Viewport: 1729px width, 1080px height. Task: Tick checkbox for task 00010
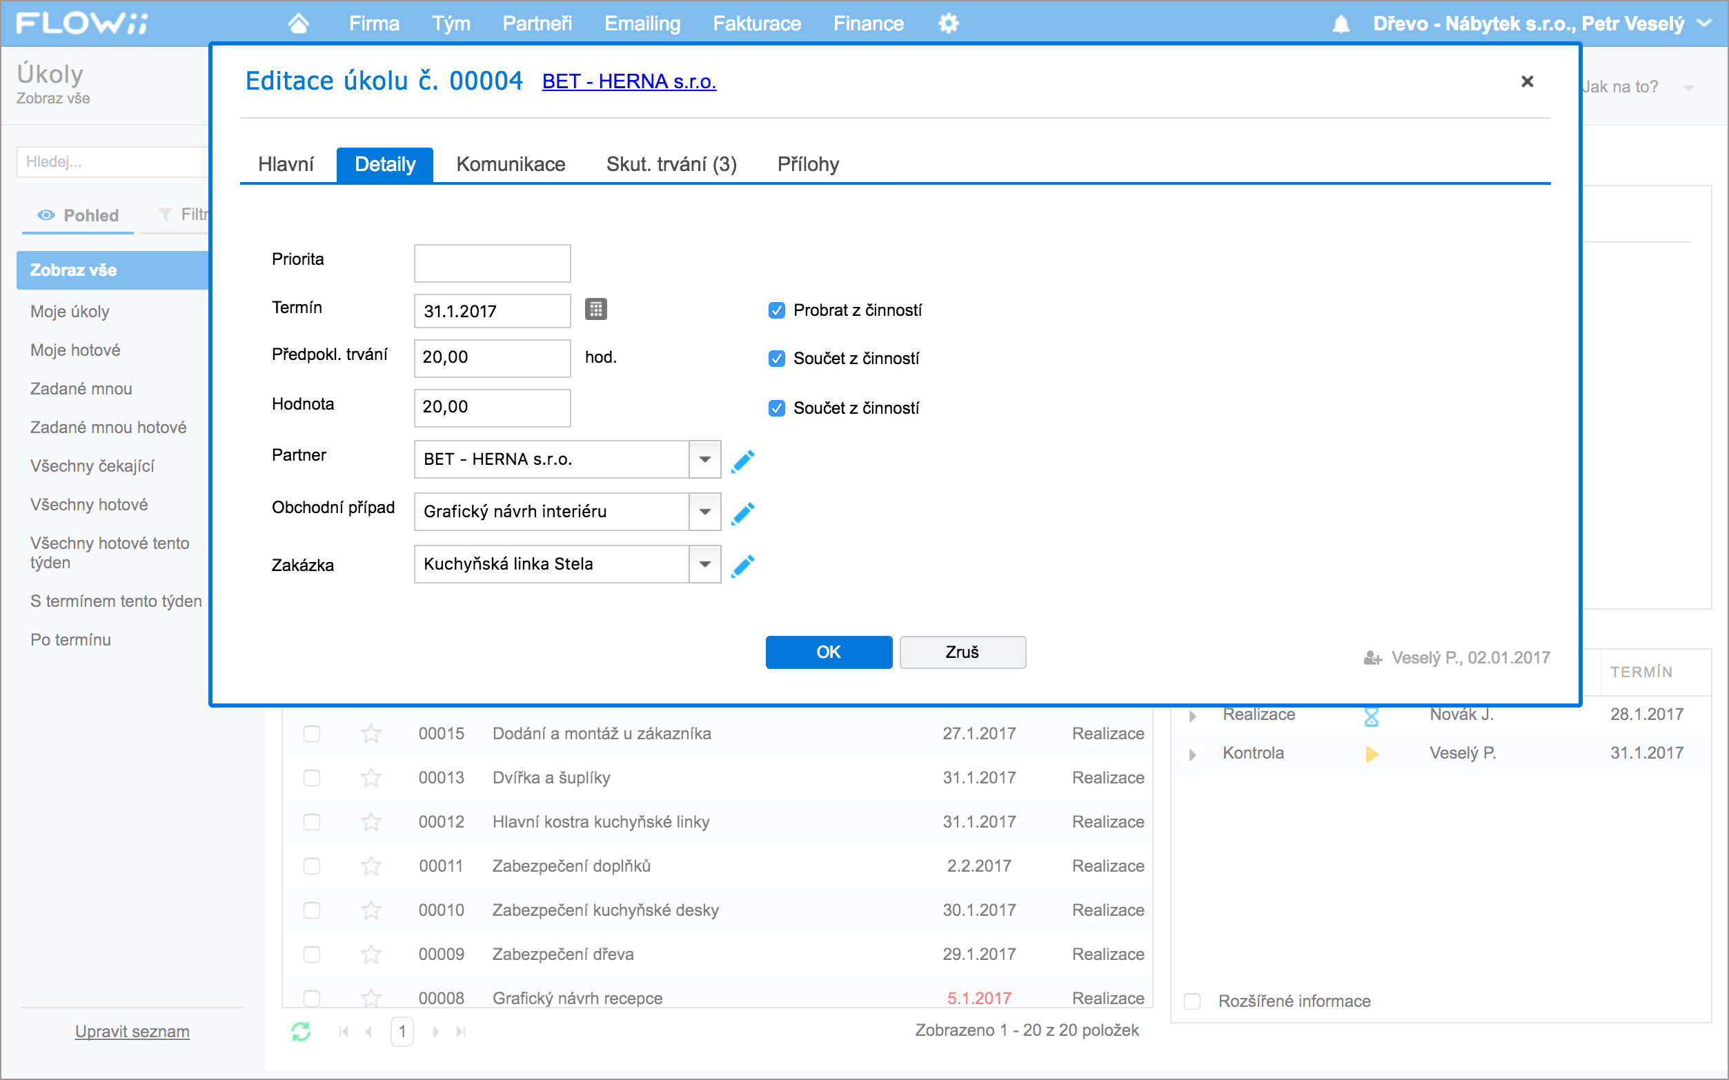311,910
